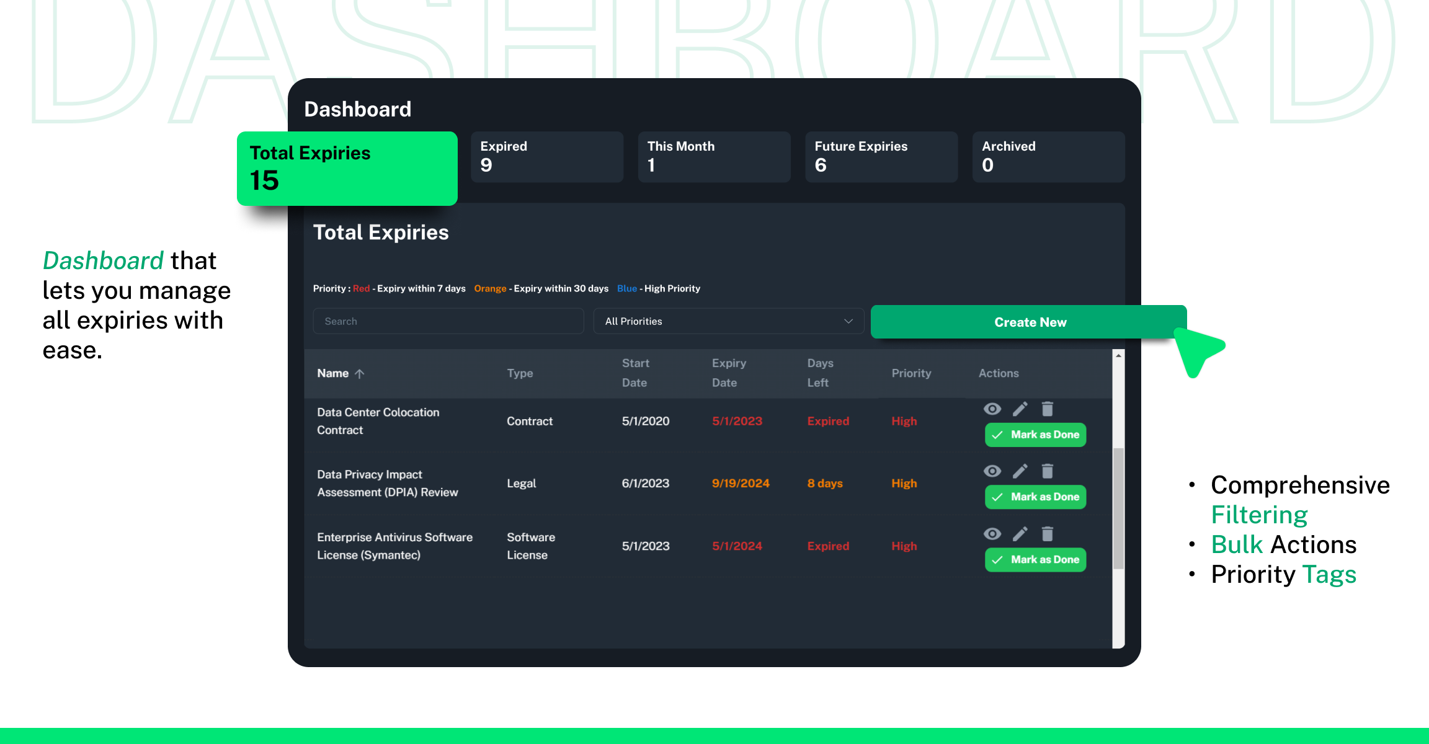Edit the DPIA Review row with pencil
Viewport: 1429px width, 744px height.
click(1020, 471)
